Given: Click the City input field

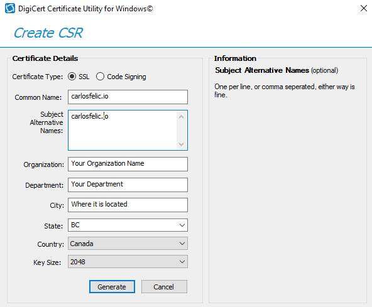Looking at the screenshot, I should (x=128, y=205).
